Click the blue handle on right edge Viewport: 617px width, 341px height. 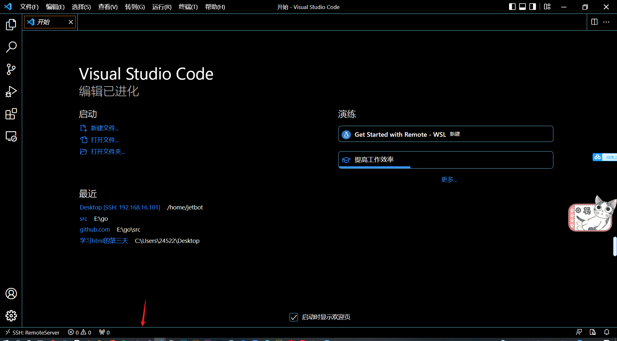pos(615,246)
